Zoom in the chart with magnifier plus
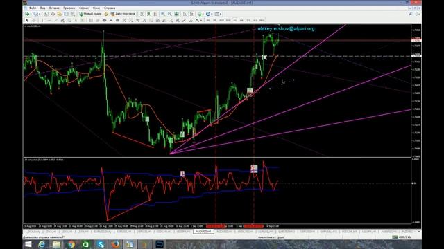Image resolution: width=444 pixels, height=249 pixels. coord(163,14)
